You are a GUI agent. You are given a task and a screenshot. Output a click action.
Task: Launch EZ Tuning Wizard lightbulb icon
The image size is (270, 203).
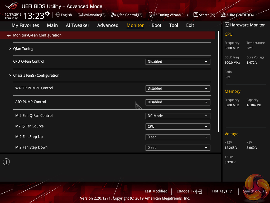(150, 15)
